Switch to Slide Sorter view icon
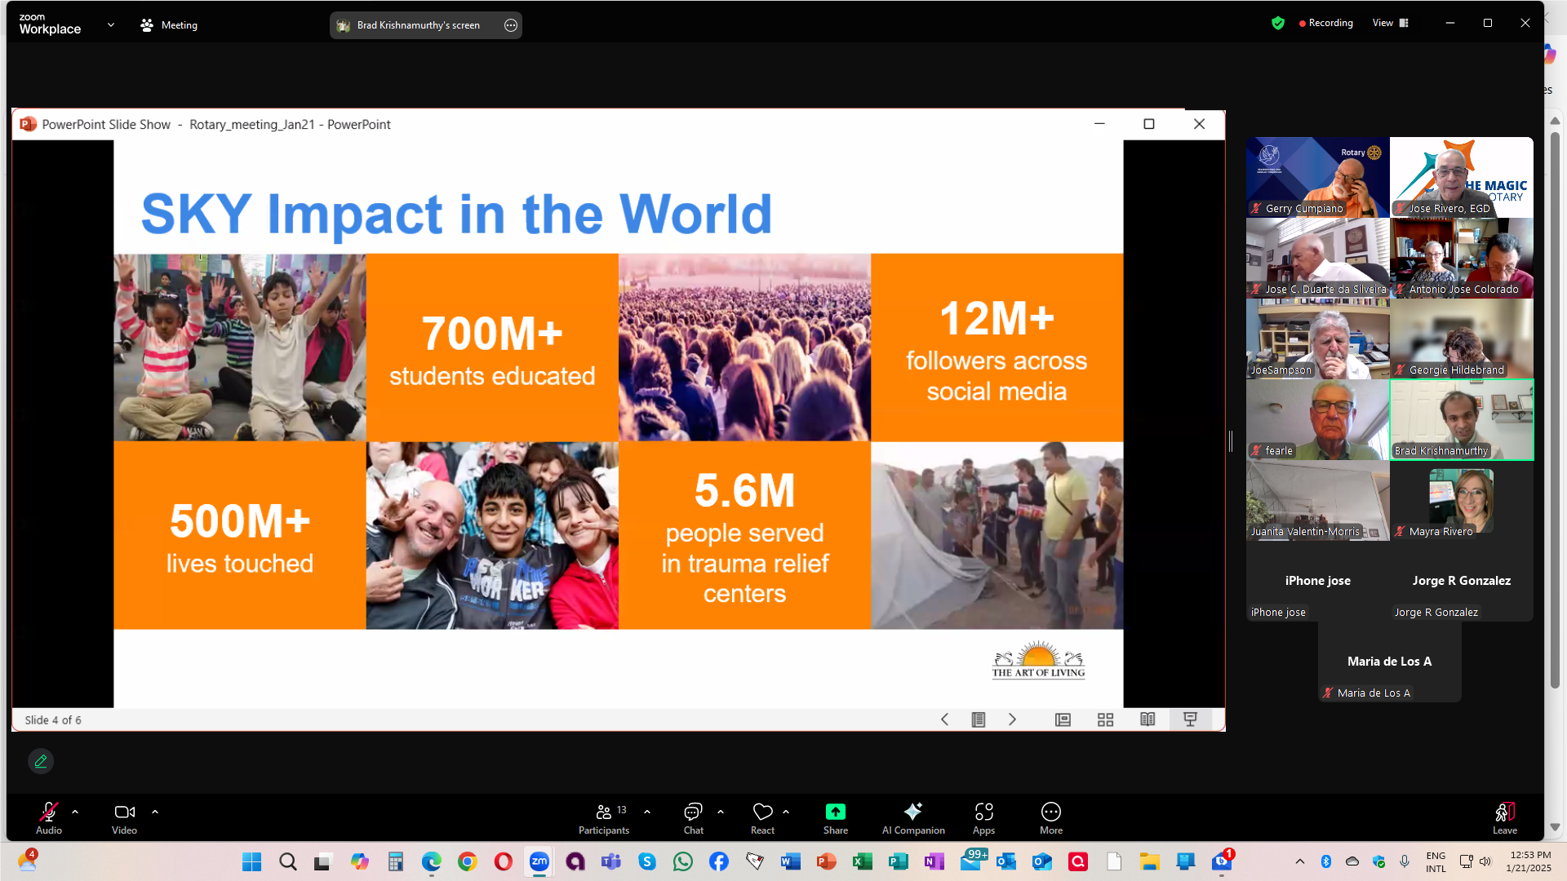Screen dimensions: 1567x881 [x=1105, y=719]
